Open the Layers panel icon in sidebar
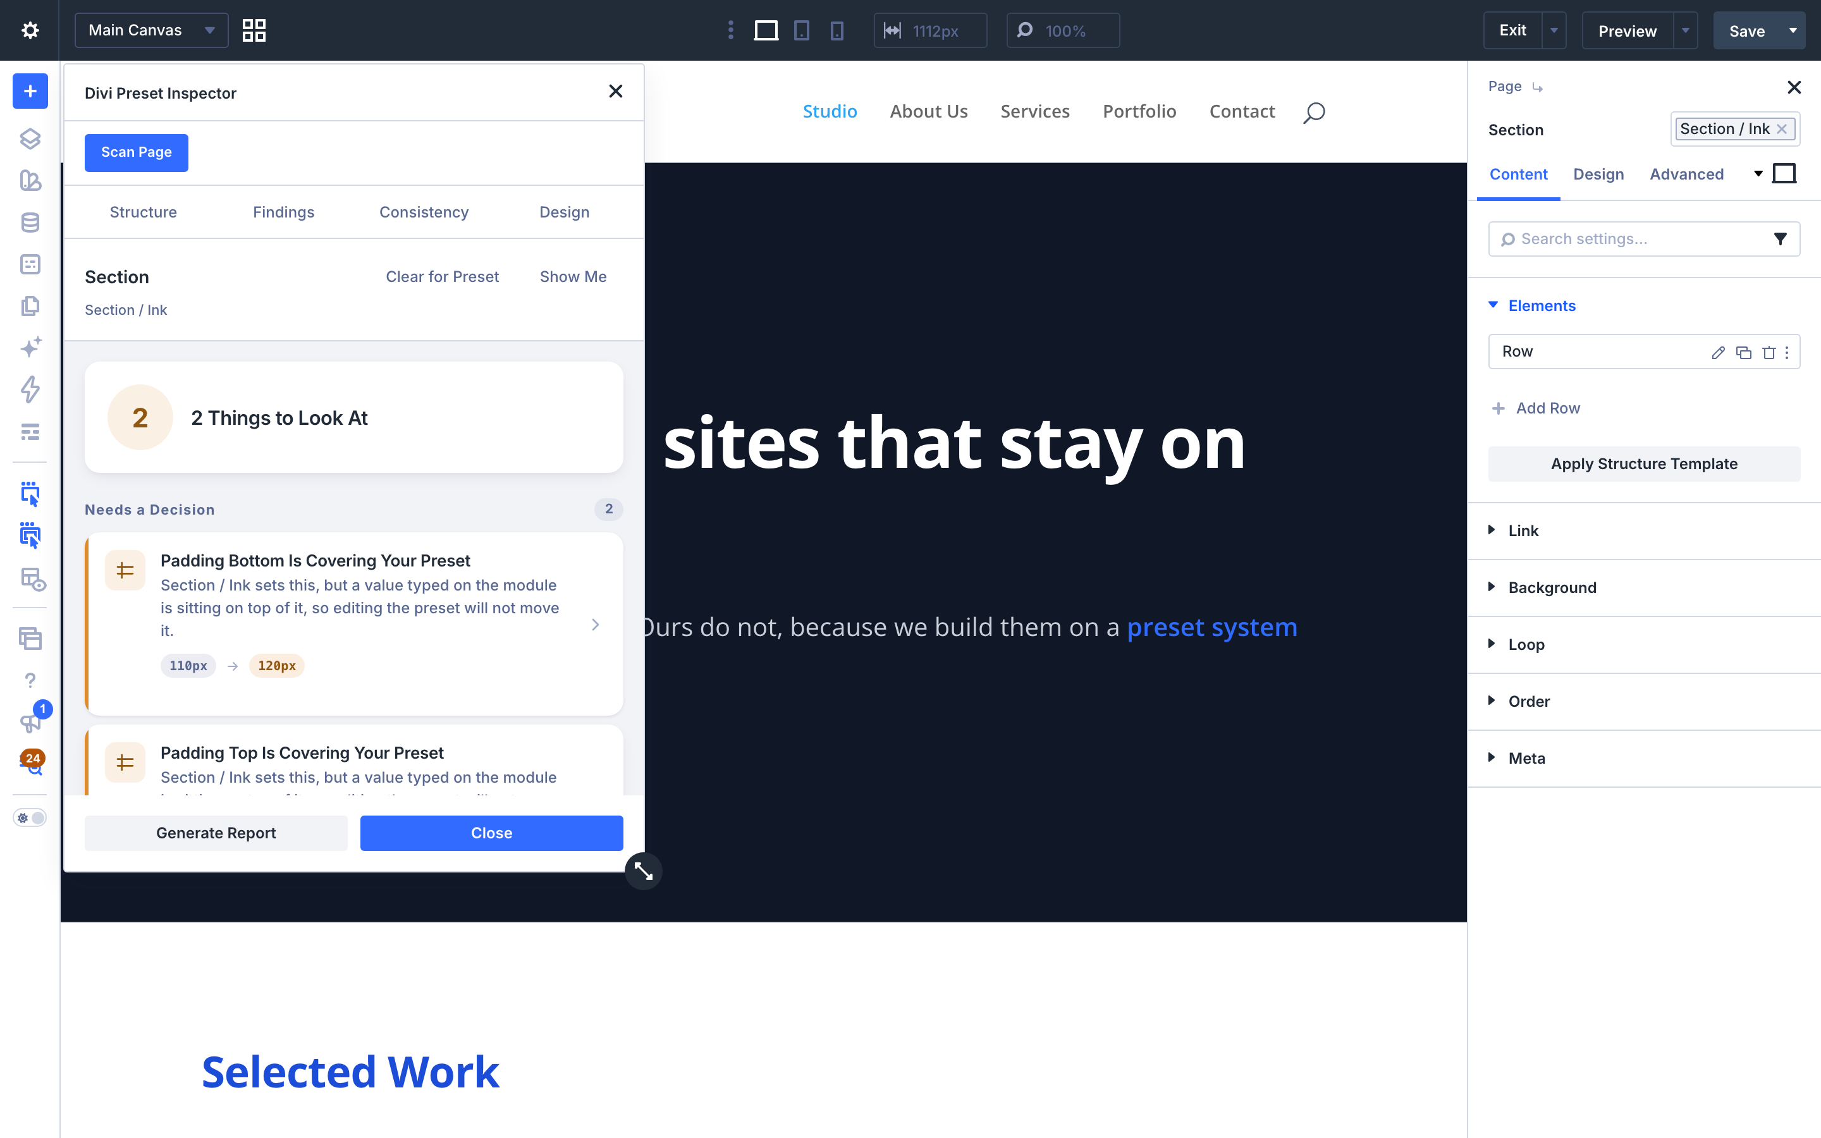Screen dimensions: 1821x1138 (30, 138)
